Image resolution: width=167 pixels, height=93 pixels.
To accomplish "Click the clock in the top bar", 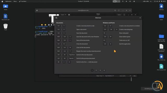I will click(x=83, y=1).
